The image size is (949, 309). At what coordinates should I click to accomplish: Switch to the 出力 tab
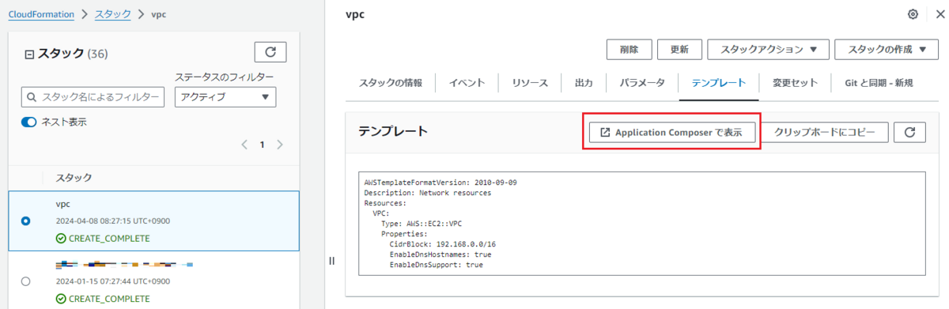coord(584,83)
